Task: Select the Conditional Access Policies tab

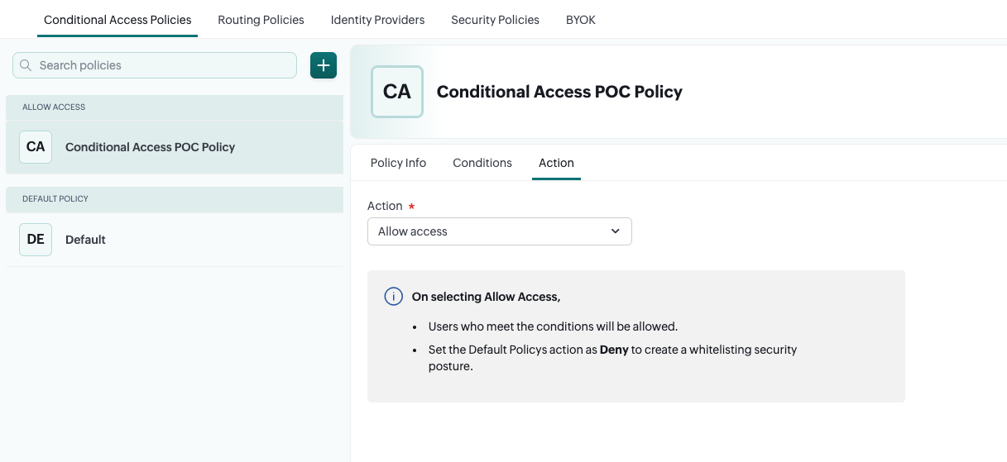Action: click(x=117, y=20)
